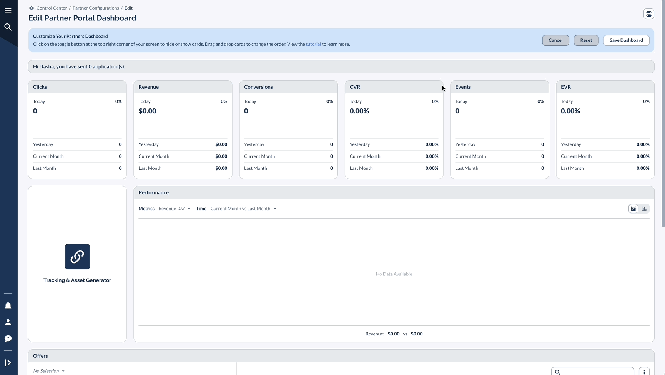Click the Reset button
This screenshot has height=375, width=665.
click(x=586, y=40)
